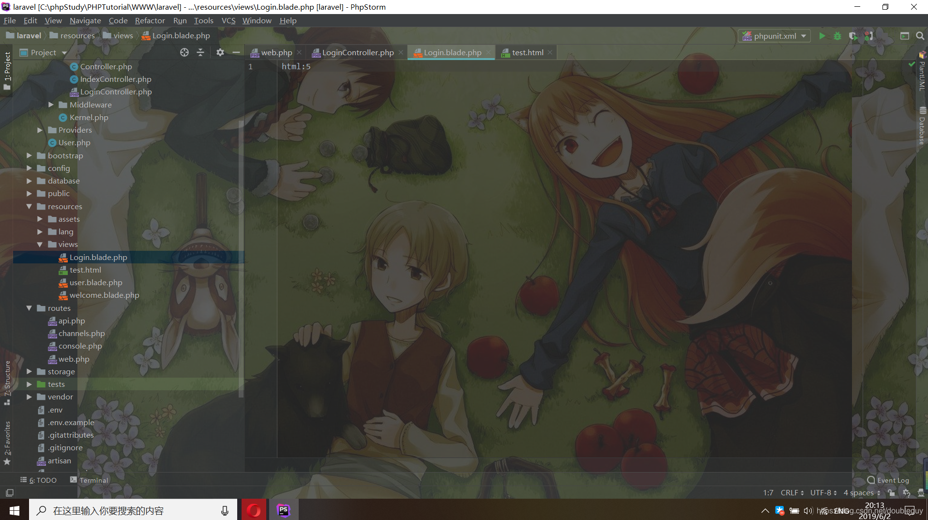Toggle the 2: Favorites tool window
This screenshot has height=520, width=928.
pos(7,443)
